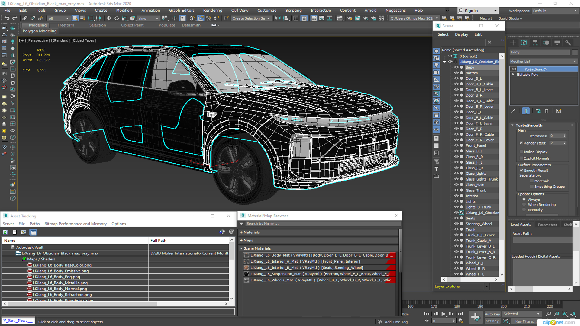580x326 pixels.
Task: Open the Modifier List dropdown
Action: pos(543,61)
